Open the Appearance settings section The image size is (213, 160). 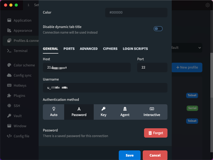[x=23, y=31]
